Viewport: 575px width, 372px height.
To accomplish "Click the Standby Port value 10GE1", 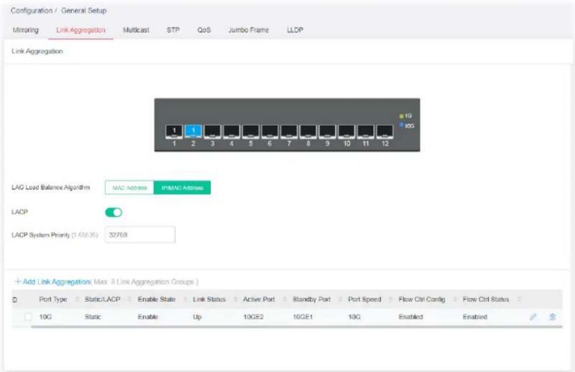I will (x=302, y=316).
